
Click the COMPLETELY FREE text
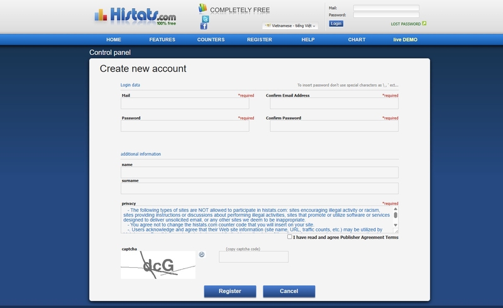(x=240, y=10)
